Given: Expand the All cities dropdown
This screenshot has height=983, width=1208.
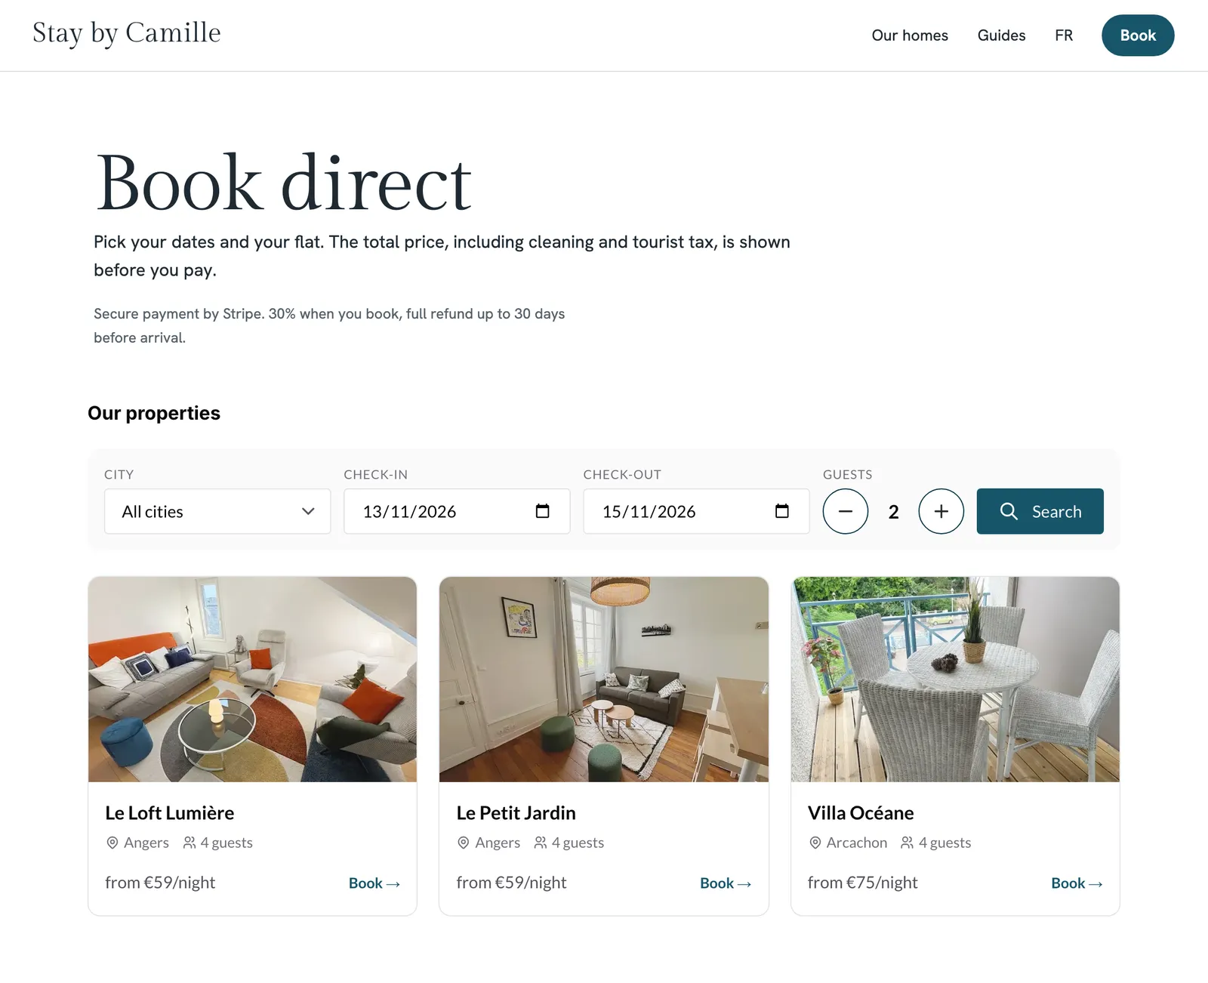Looking at the screenshot, I should (217, 511).
